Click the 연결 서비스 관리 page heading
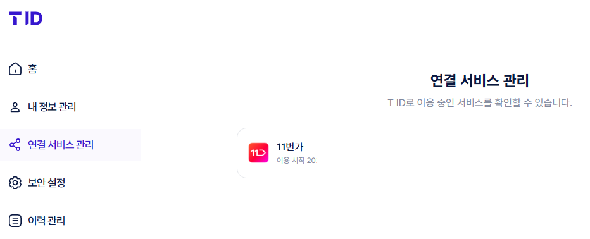Viewport: 590px width, 239px height. [479, 81]
